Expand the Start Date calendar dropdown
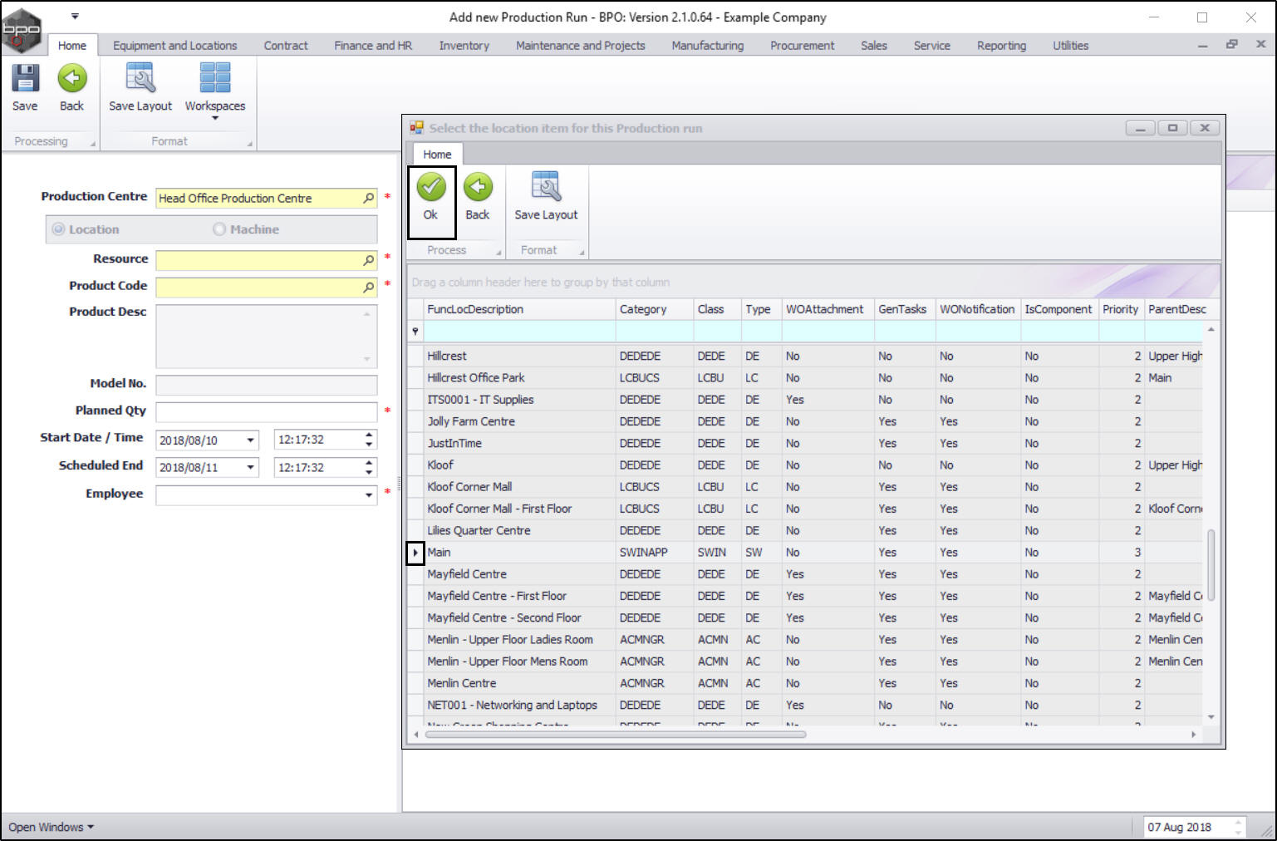The height and width of the screenshot is (841, 1277). tap(250, 440)
